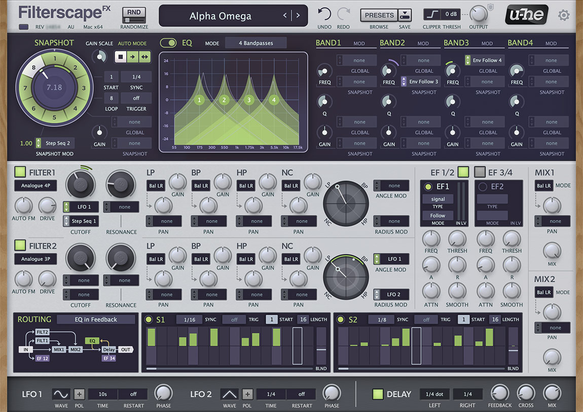The height and width of the screenshot is (412, 583).
Task: Click the Redo arrow icon
Action: 344,14
